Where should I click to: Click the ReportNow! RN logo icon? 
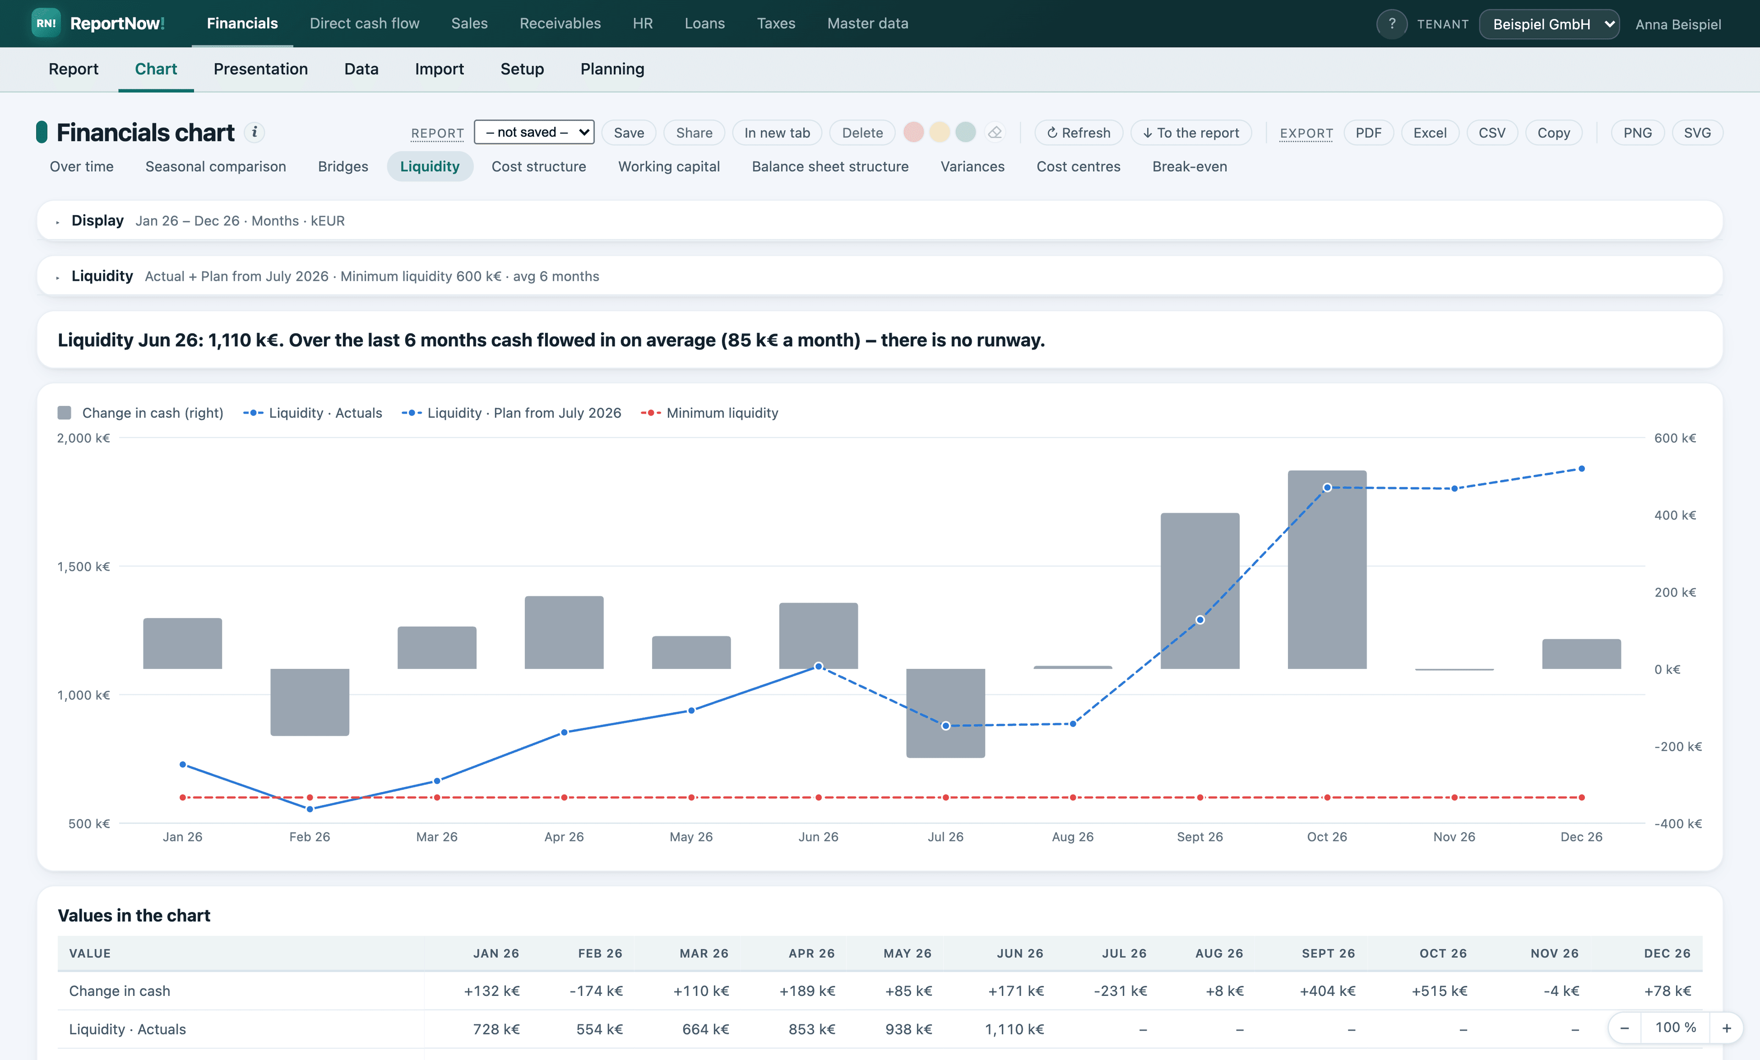(46, 23)
